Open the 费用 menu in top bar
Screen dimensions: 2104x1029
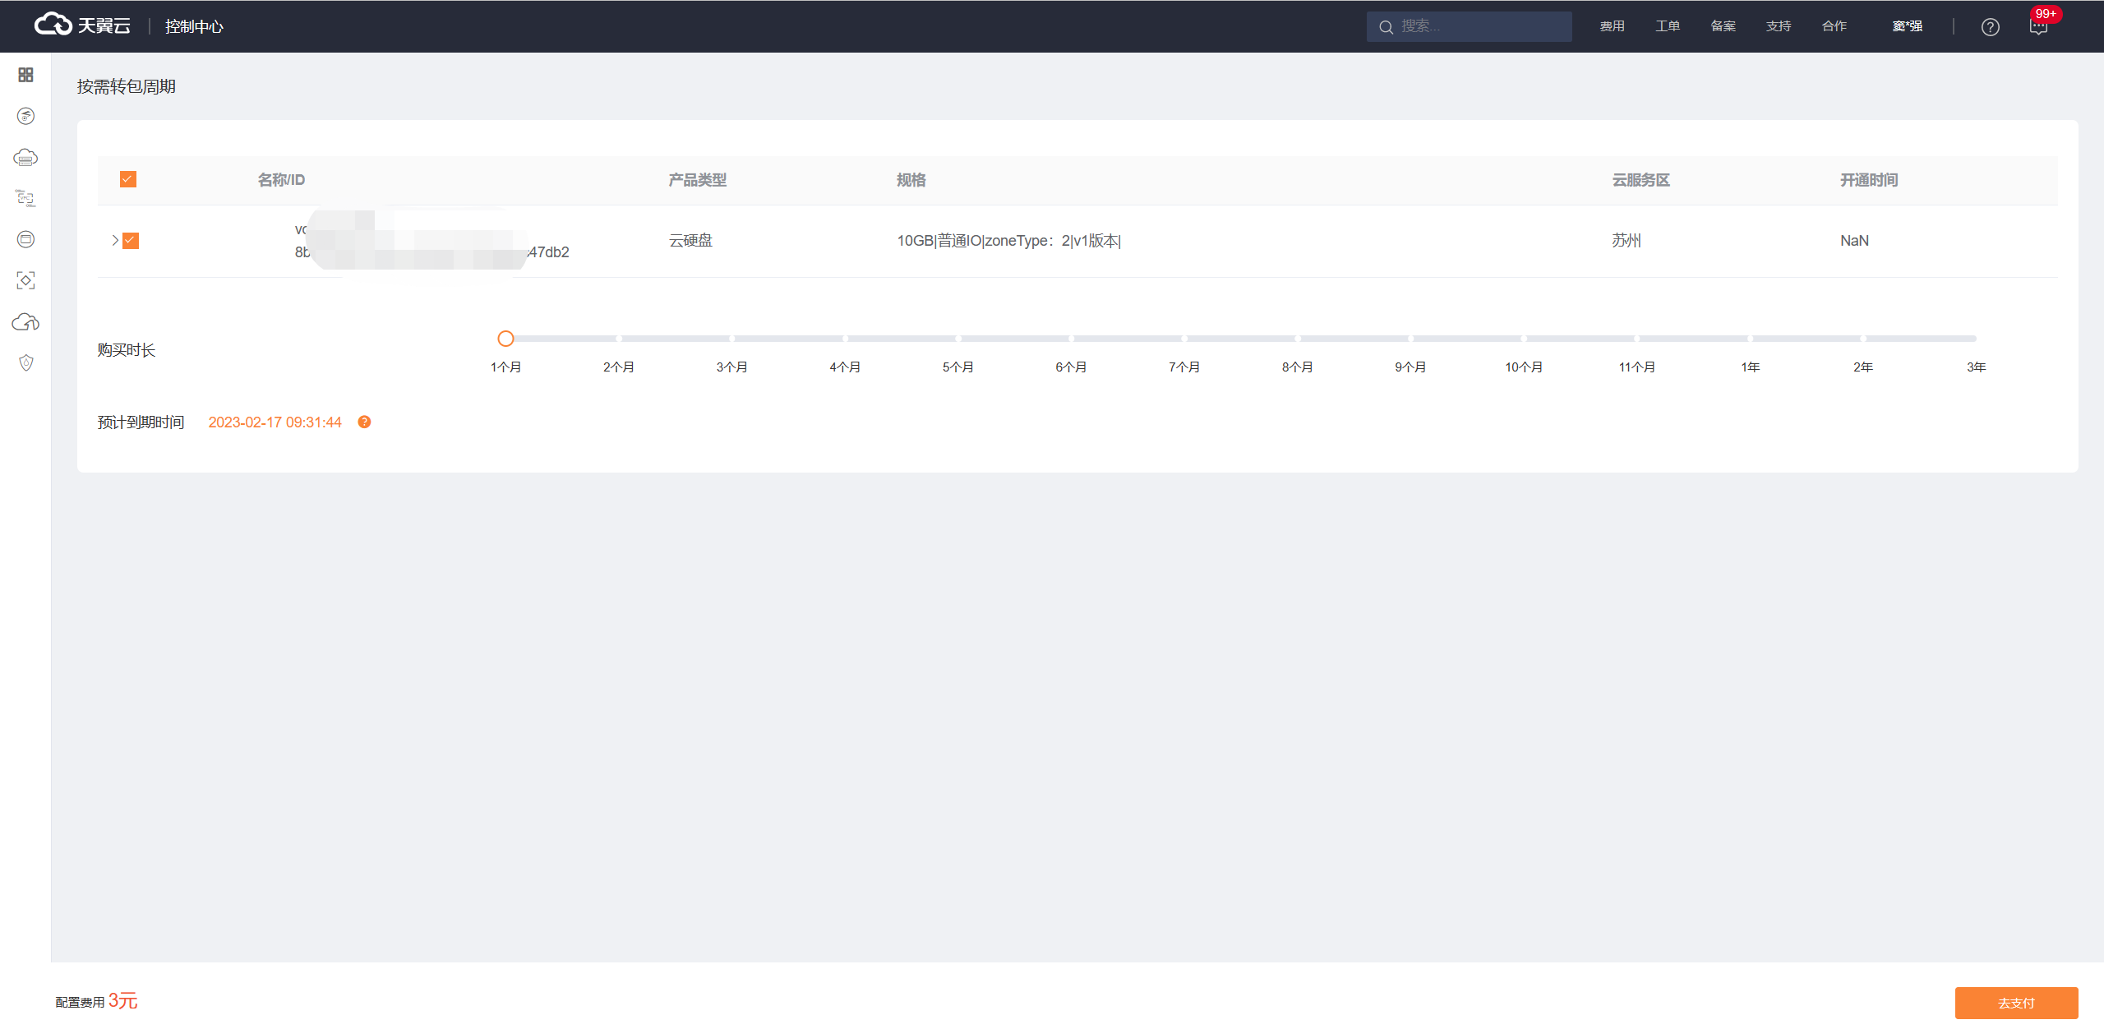click(x=1612, y=26)
